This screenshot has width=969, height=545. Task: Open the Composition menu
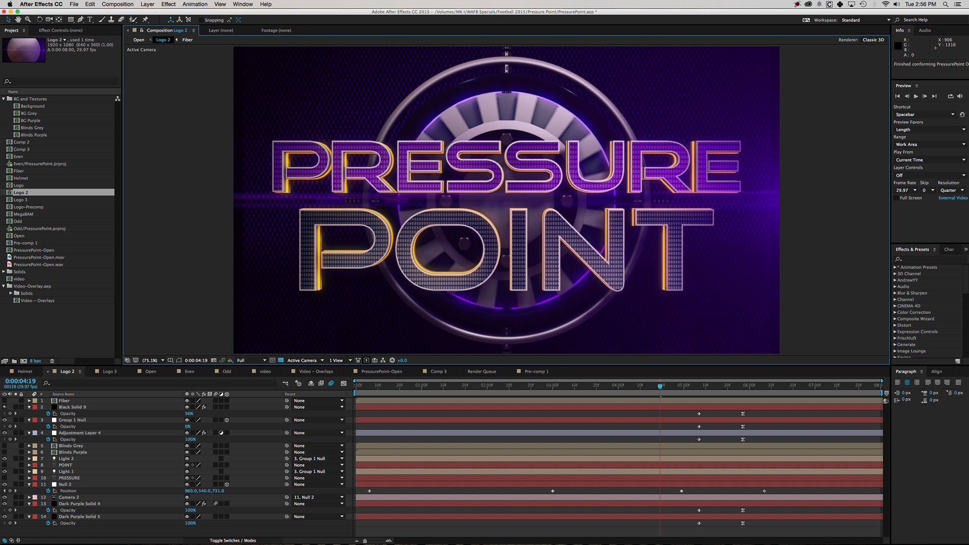click(117, 4)
